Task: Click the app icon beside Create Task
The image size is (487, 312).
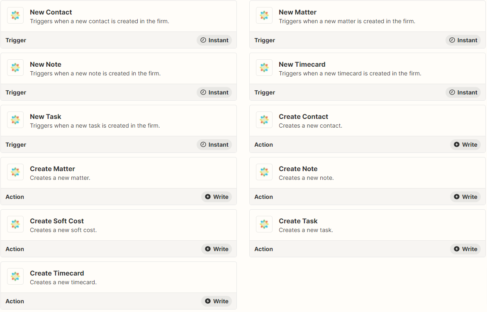Action: point(264,224)
